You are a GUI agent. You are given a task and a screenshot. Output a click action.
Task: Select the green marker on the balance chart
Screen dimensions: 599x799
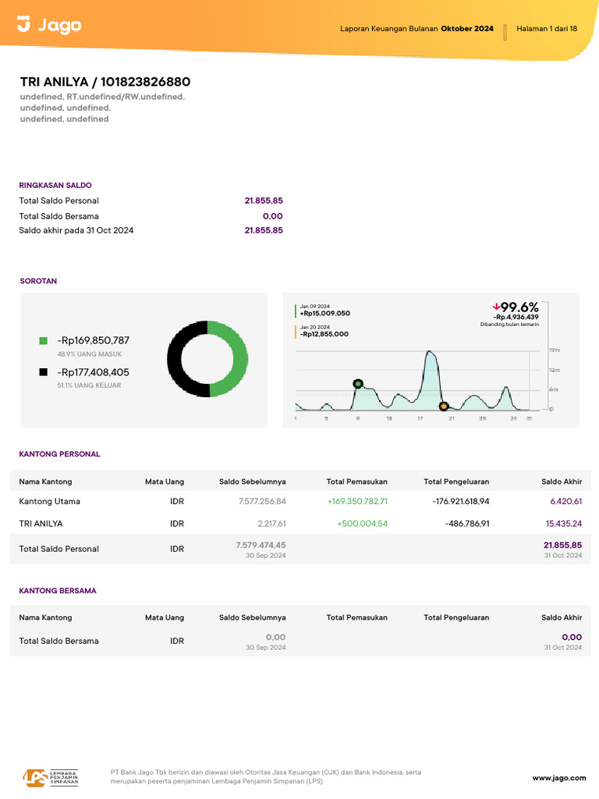(358, 383)
